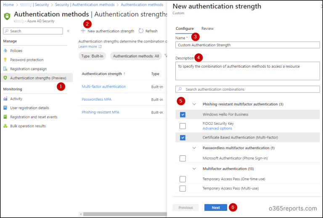
Task: Click the Refresh button label
Action: pyautogui.click(x=151, y=31)
